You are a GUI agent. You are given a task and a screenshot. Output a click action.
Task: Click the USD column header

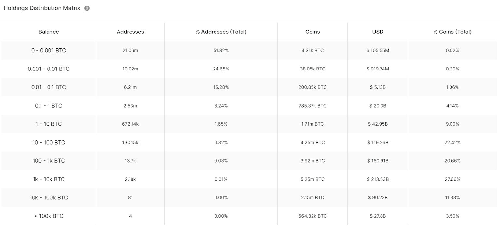pos(378,32)
